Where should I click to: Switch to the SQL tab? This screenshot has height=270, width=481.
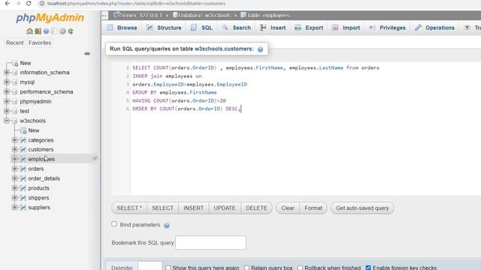point(201,28)
